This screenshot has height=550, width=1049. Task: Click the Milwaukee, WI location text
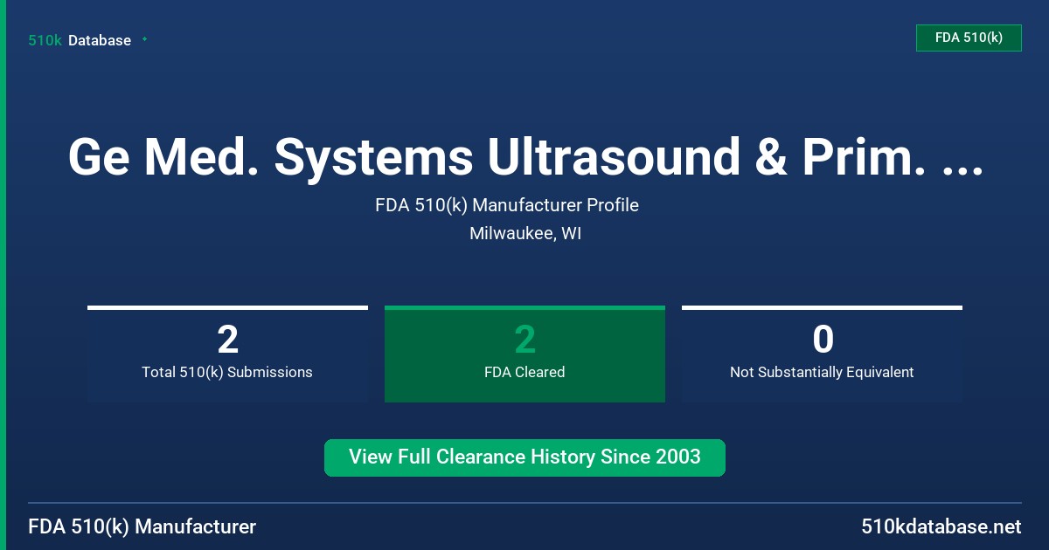point(525,233)
